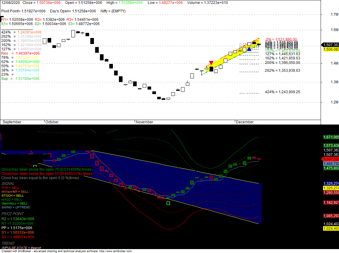Open the amibroker.com link in the footer

tap(115, 251)
